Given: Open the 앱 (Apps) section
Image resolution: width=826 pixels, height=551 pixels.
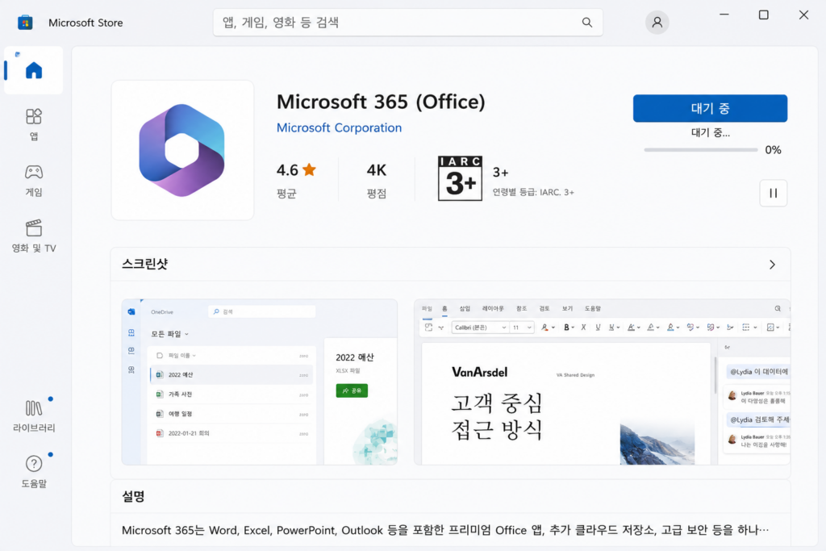Looking at the screenshot, I should point(34,125).
